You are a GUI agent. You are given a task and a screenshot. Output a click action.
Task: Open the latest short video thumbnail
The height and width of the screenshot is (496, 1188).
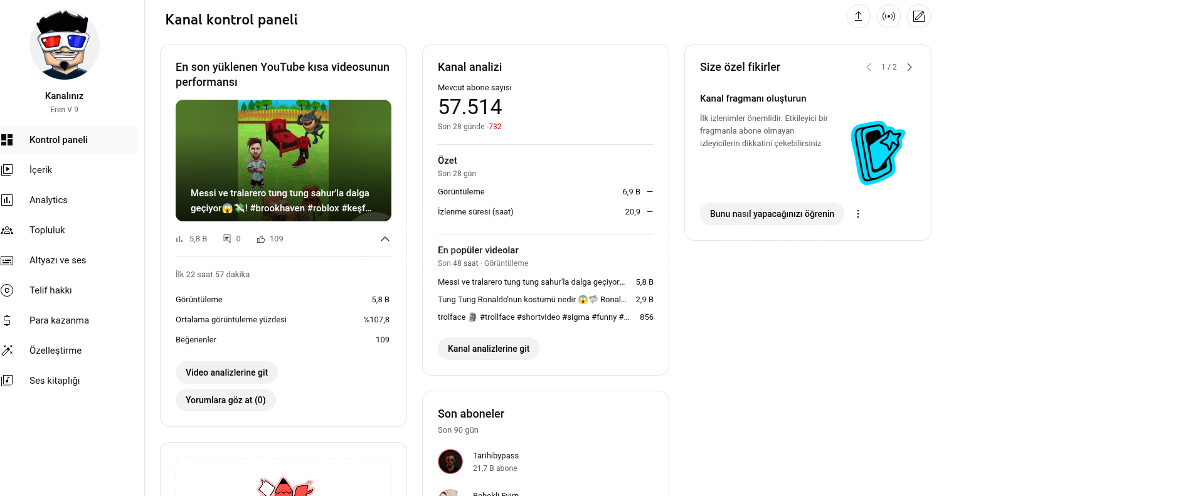point(284,161)
